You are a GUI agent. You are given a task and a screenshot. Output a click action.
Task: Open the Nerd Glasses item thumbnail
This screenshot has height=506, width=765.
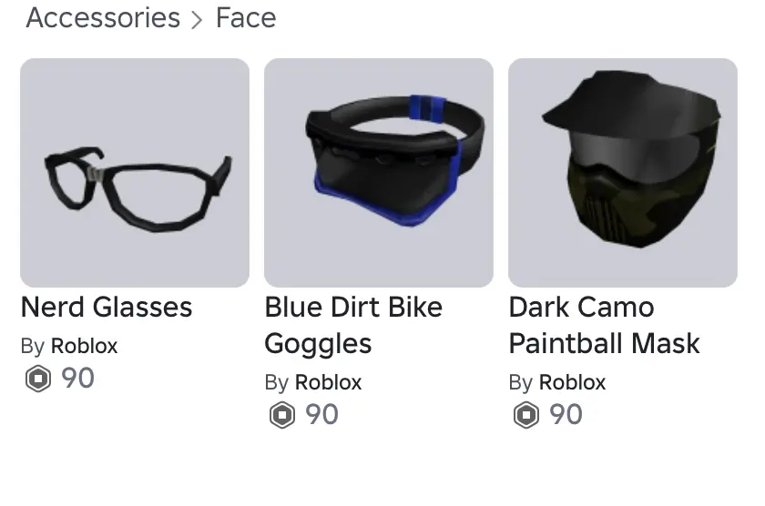click(135, 173)
